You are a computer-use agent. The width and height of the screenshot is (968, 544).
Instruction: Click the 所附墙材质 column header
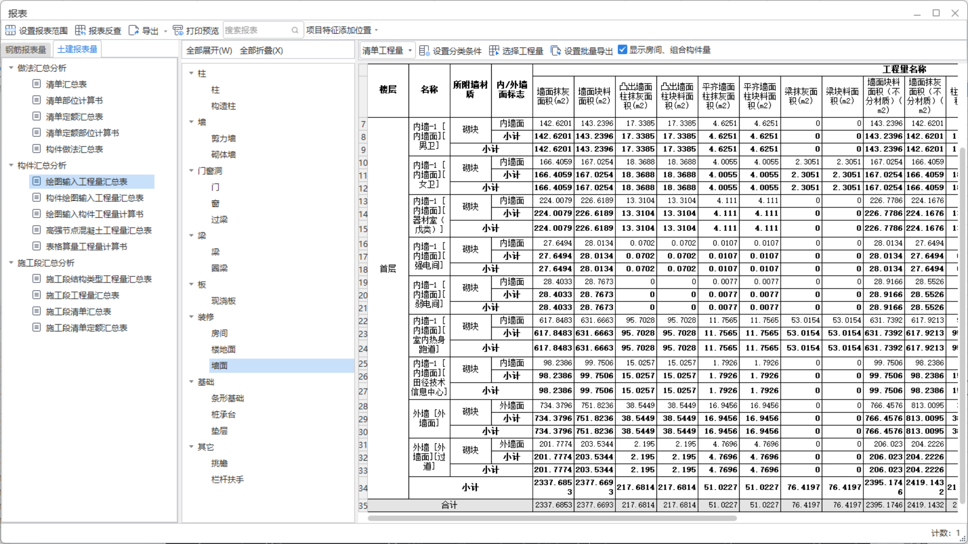coord(470,90)
